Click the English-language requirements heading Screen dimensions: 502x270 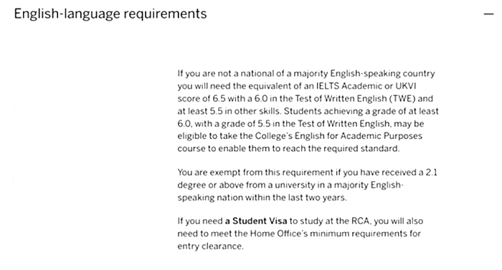point(110,14)
